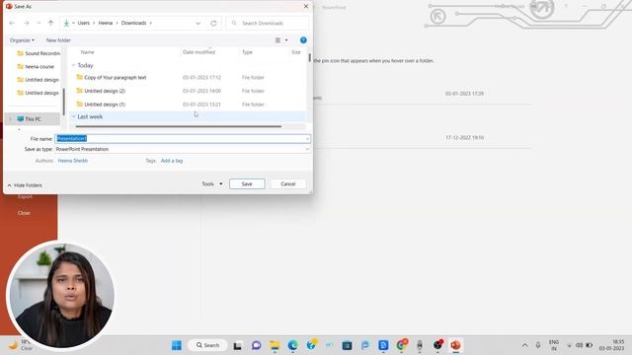Viewport: 632px width, 355px height.
Task: Show hidden tray icons chevron
Action: 524,345
